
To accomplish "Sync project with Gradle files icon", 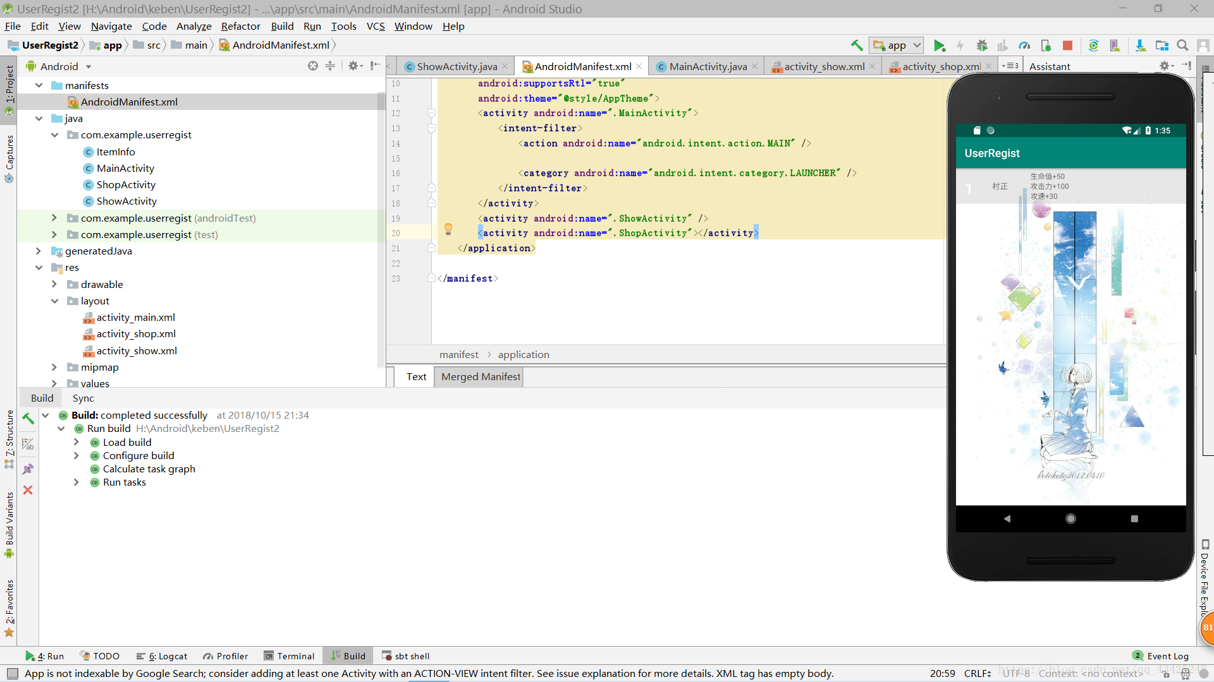I will [x=1093, y=45].
